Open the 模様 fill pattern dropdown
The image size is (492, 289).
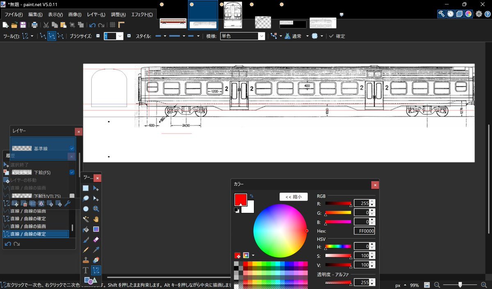261,36
